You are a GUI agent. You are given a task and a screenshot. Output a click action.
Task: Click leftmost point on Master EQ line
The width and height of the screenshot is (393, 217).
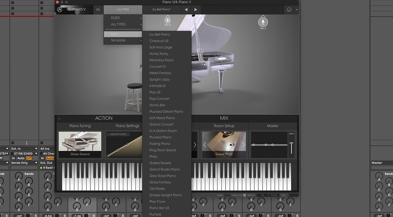(x=253, y=145)
